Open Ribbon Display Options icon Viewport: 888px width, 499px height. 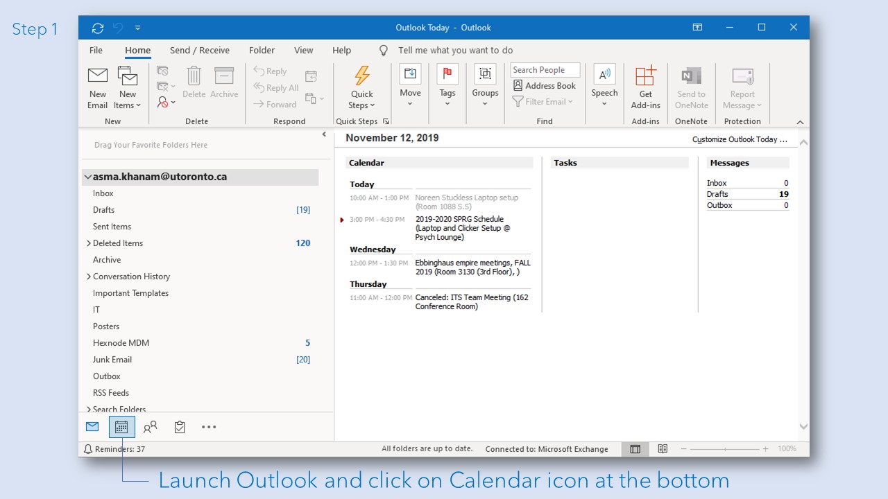click(x=697, y=28)
